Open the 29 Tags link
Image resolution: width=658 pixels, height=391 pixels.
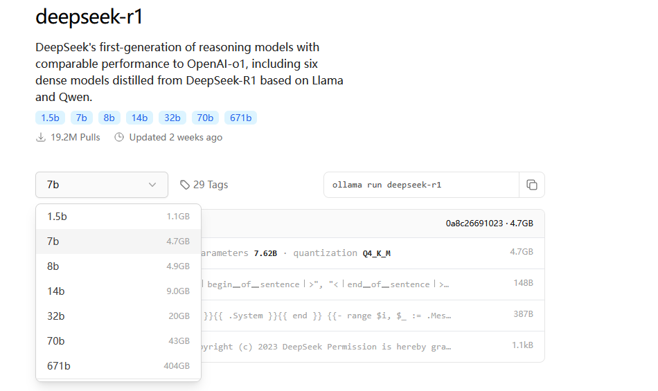(210, 185)
